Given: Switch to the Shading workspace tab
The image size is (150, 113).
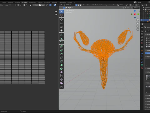Looking at the screenshot, I should coord(40,3).
